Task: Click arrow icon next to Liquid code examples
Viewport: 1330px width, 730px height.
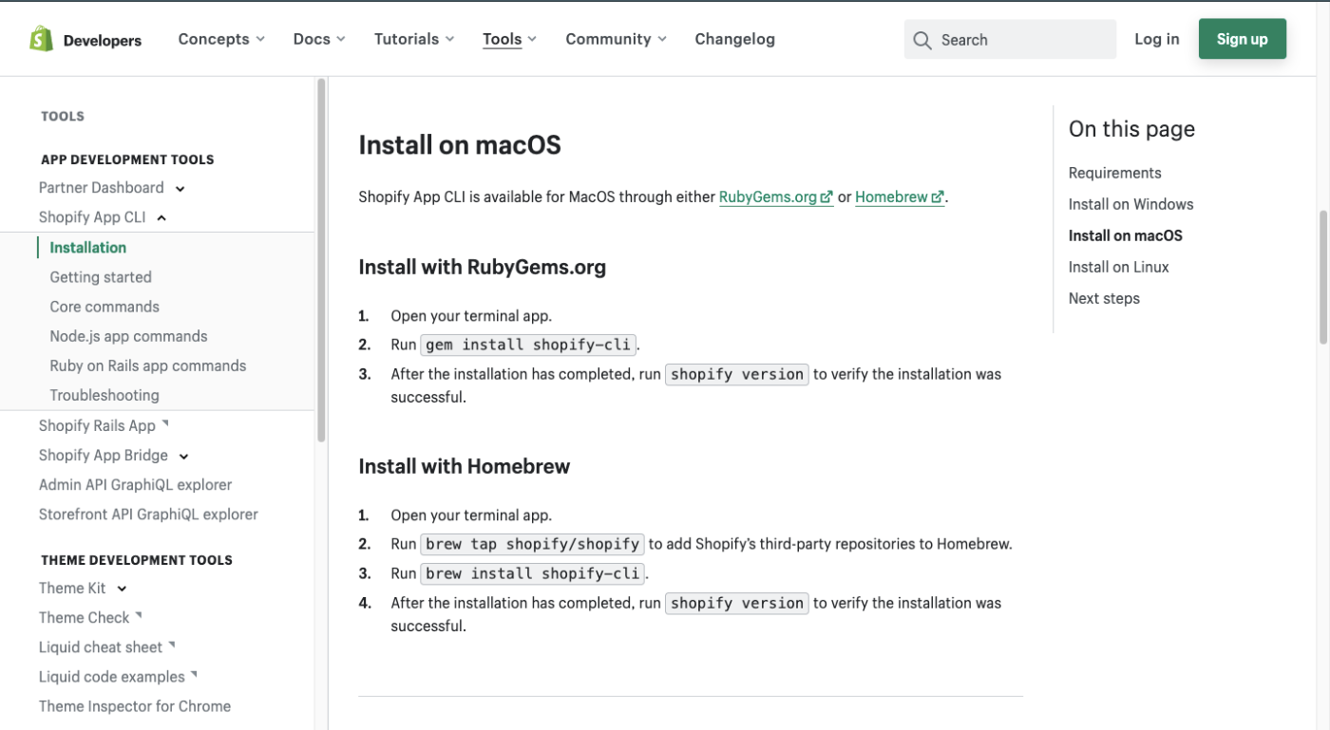Action: pos(194,674)
